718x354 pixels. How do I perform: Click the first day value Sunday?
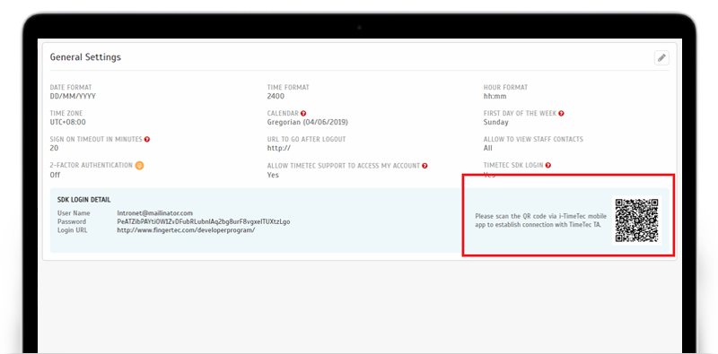point(496,123)
